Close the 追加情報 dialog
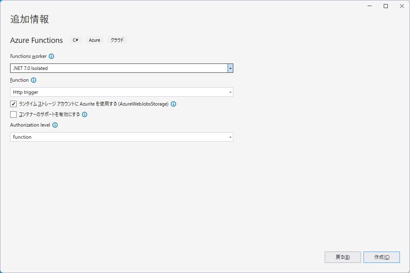The image size is (410, 273). point(402,6)
